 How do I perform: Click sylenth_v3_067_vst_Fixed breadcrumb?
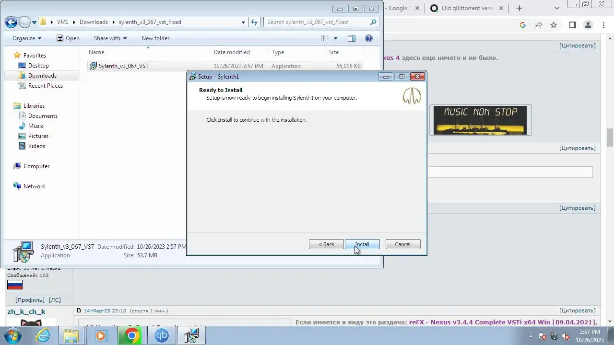point(150,22)
